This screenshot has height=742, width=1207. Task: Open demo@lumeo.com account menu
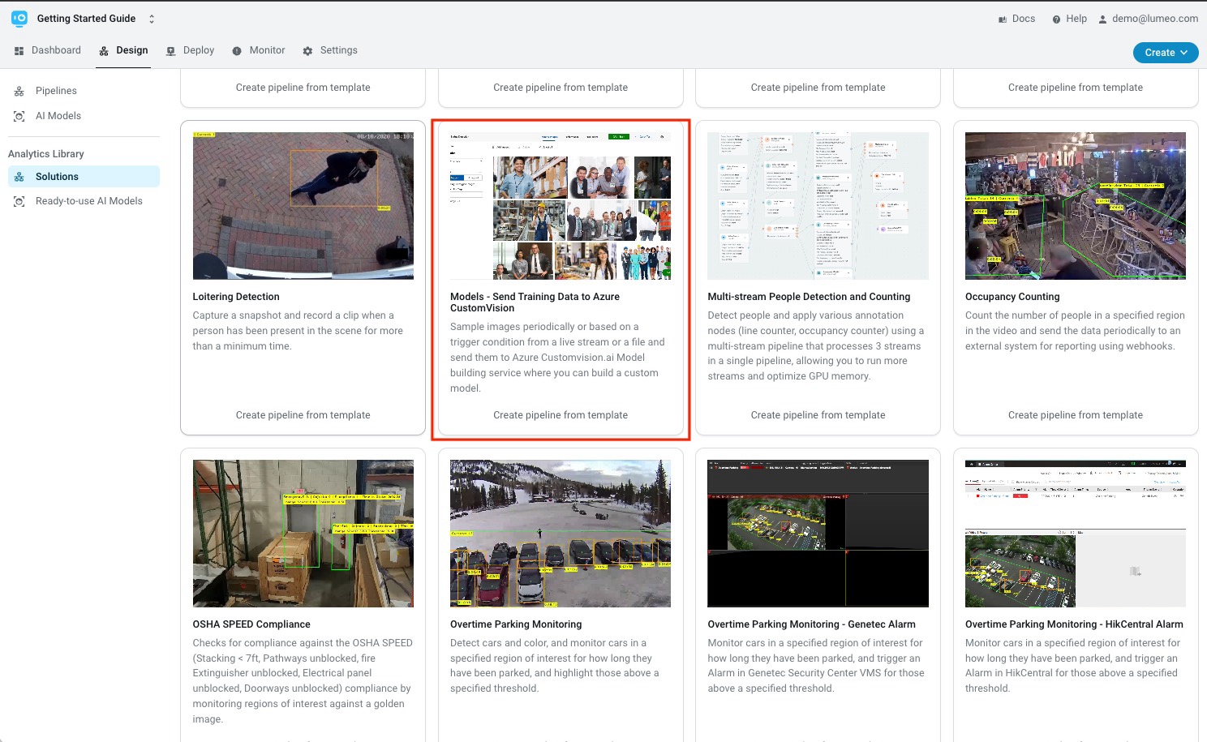(x=1155, y=19)
